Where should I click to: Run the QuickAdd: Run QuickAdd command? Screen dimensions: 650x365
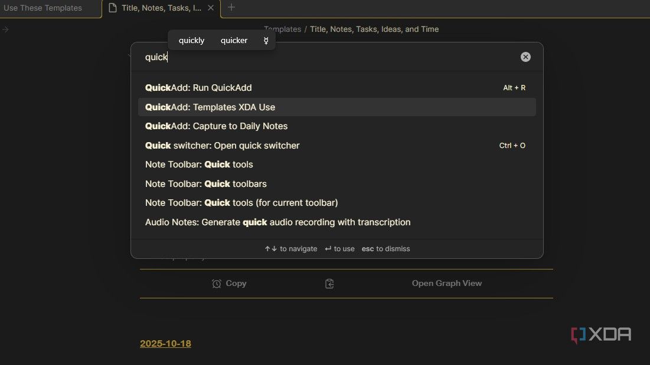(337, 88)
